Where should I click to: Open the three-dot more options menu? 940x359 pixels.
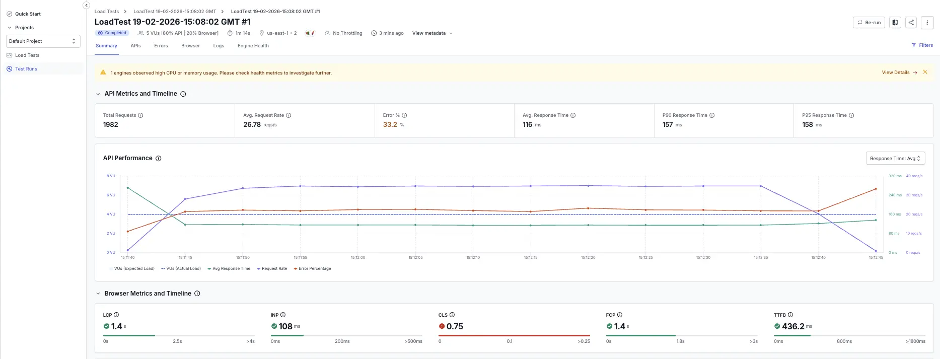click(927, 22)
